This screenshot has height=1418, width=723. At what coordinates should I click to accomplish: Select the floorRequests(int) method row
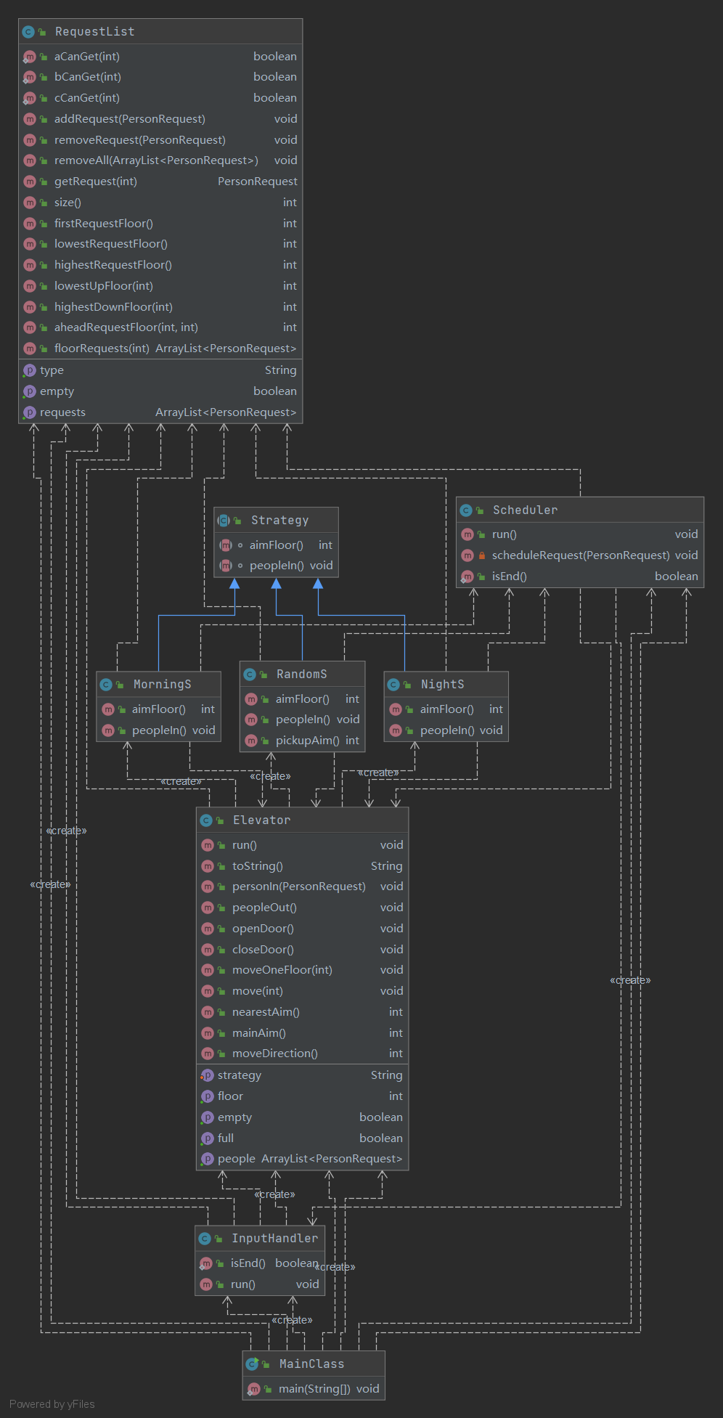point(160,349)
